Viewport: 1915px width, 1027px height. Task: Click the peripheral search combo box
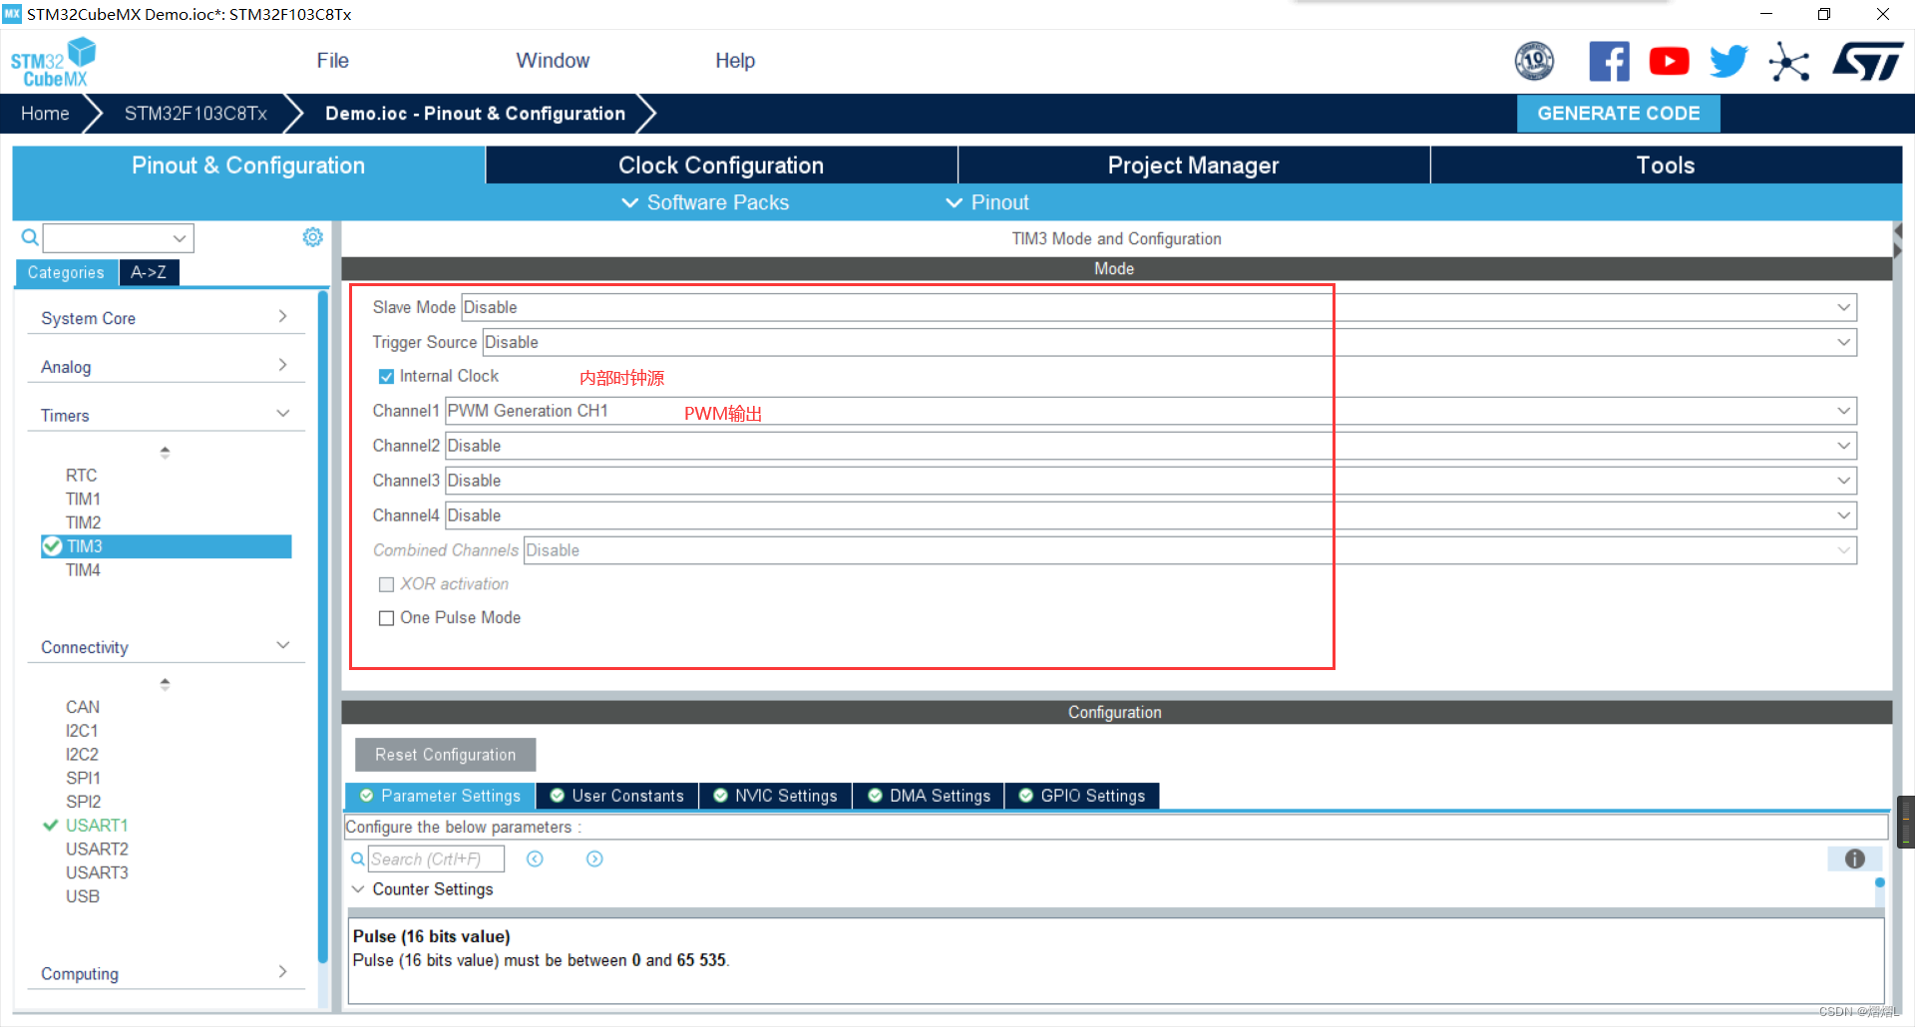[x=118, y=238]
